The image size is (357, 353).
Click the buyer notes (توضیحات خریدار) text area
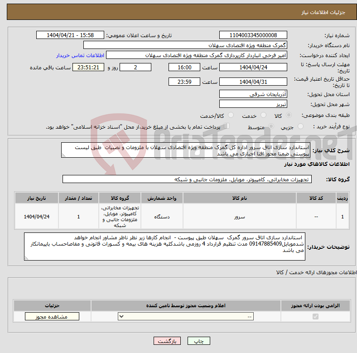click(x=164, y=247)
